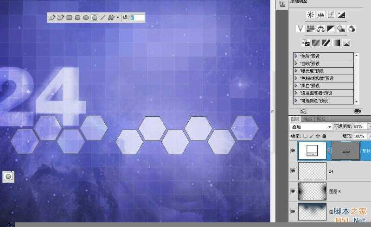Select the 图层 5 layer thumbnail

[x=312, y=191]
